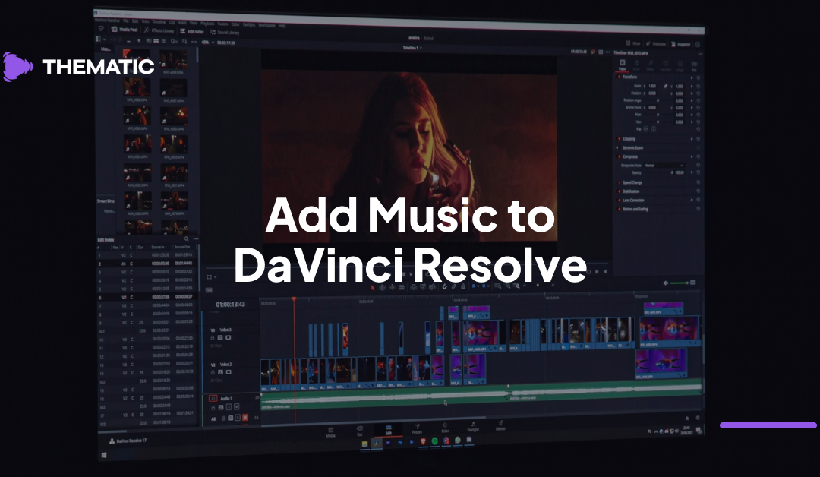The width and height of the screenshot is (820, 477).
Task: Toggle Lens Correction on
Action: click(x=620, y=200)
